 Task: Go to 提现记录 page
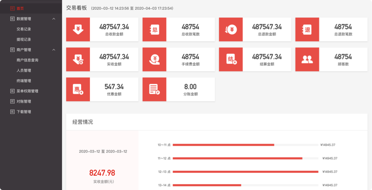point(24,40)
